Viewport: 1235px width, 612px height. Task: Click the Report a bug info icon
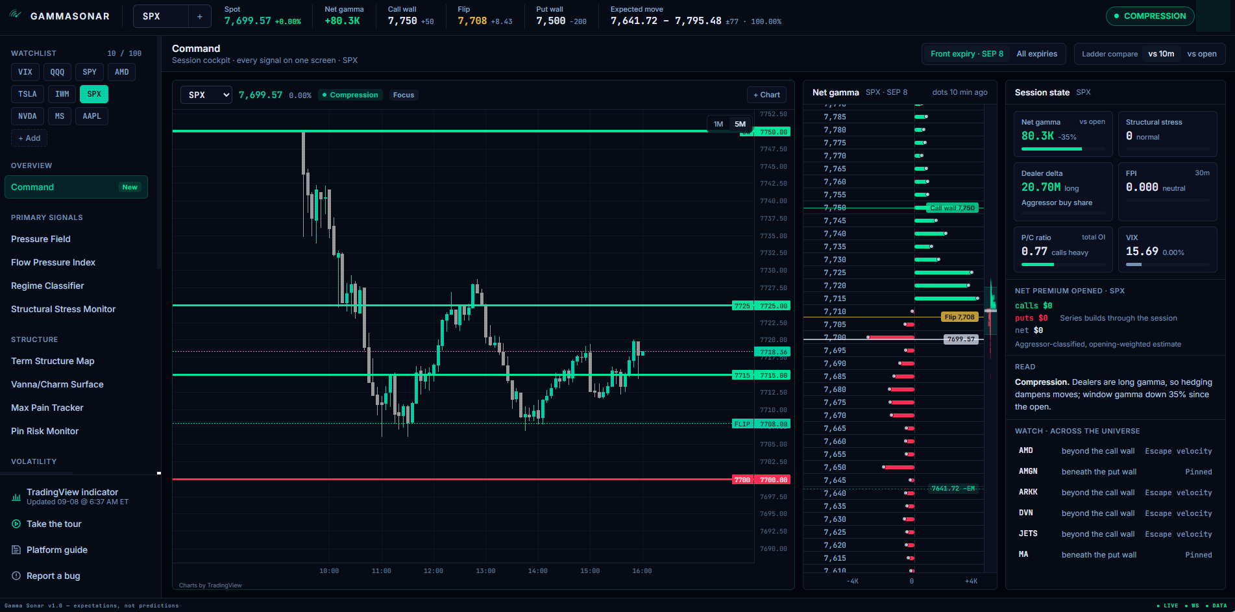(16, 576)
